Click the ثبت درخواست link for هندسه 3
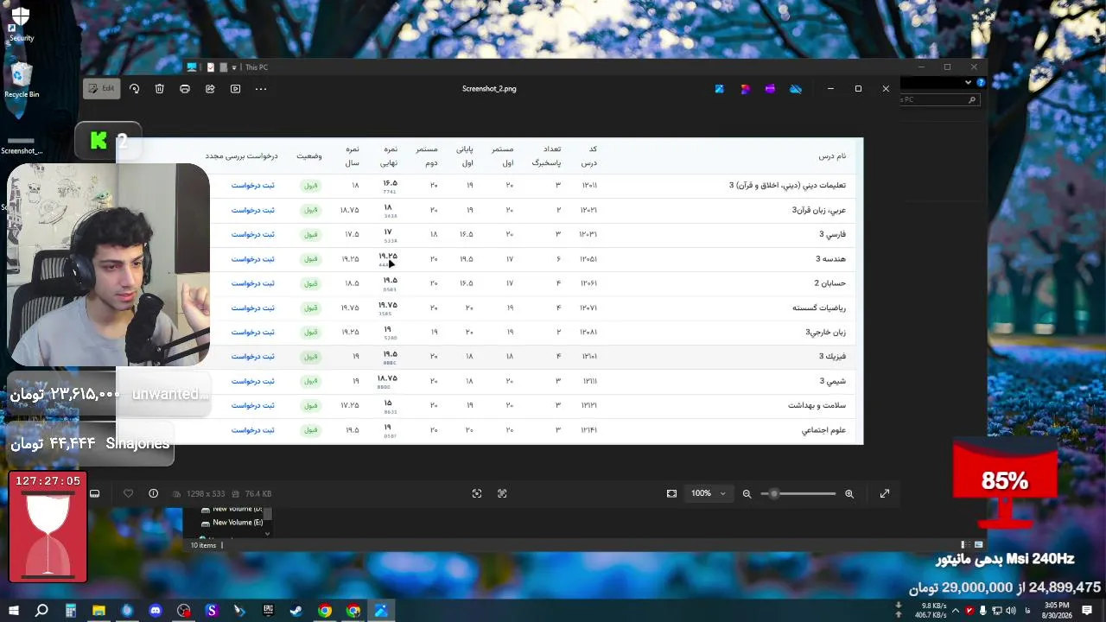Image resolution: width=1106 pixels, height=622 pixels. (x=252, y=259)
